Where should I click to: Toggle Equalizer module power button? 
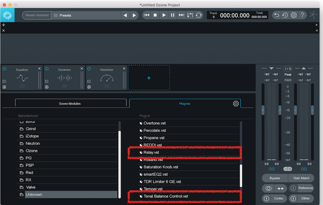4,69
